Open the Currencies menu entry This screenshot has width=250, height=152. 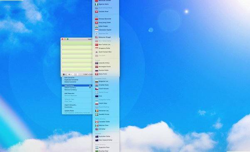[x=69, y=107]
